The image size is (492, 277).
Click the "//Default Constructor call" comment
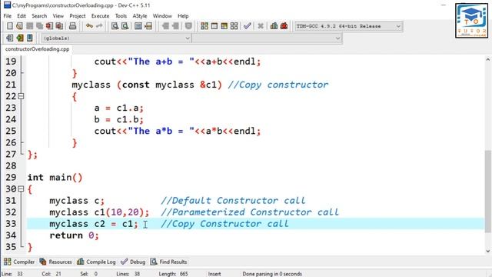tap(233, 201)
